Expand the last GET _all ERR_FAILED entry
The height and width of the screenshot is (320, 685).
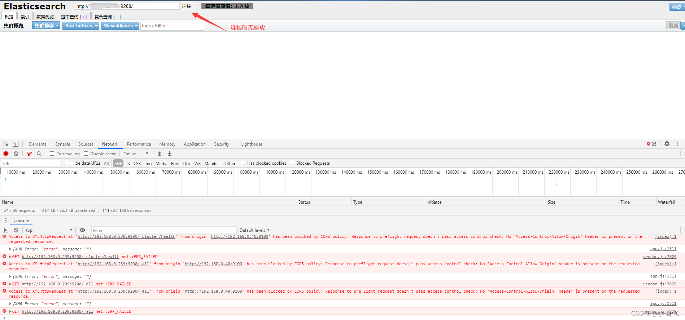tap(10, 311)
